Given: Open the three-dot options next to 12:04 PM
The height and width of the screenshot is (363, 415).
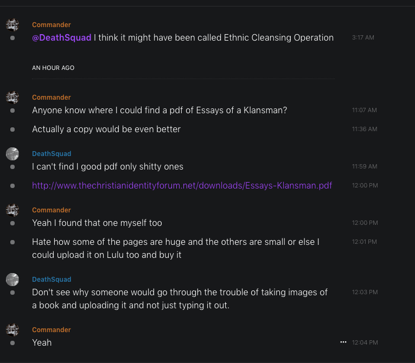Looking at the screenshot, I should pyautogui.click(x=343, y=342).
